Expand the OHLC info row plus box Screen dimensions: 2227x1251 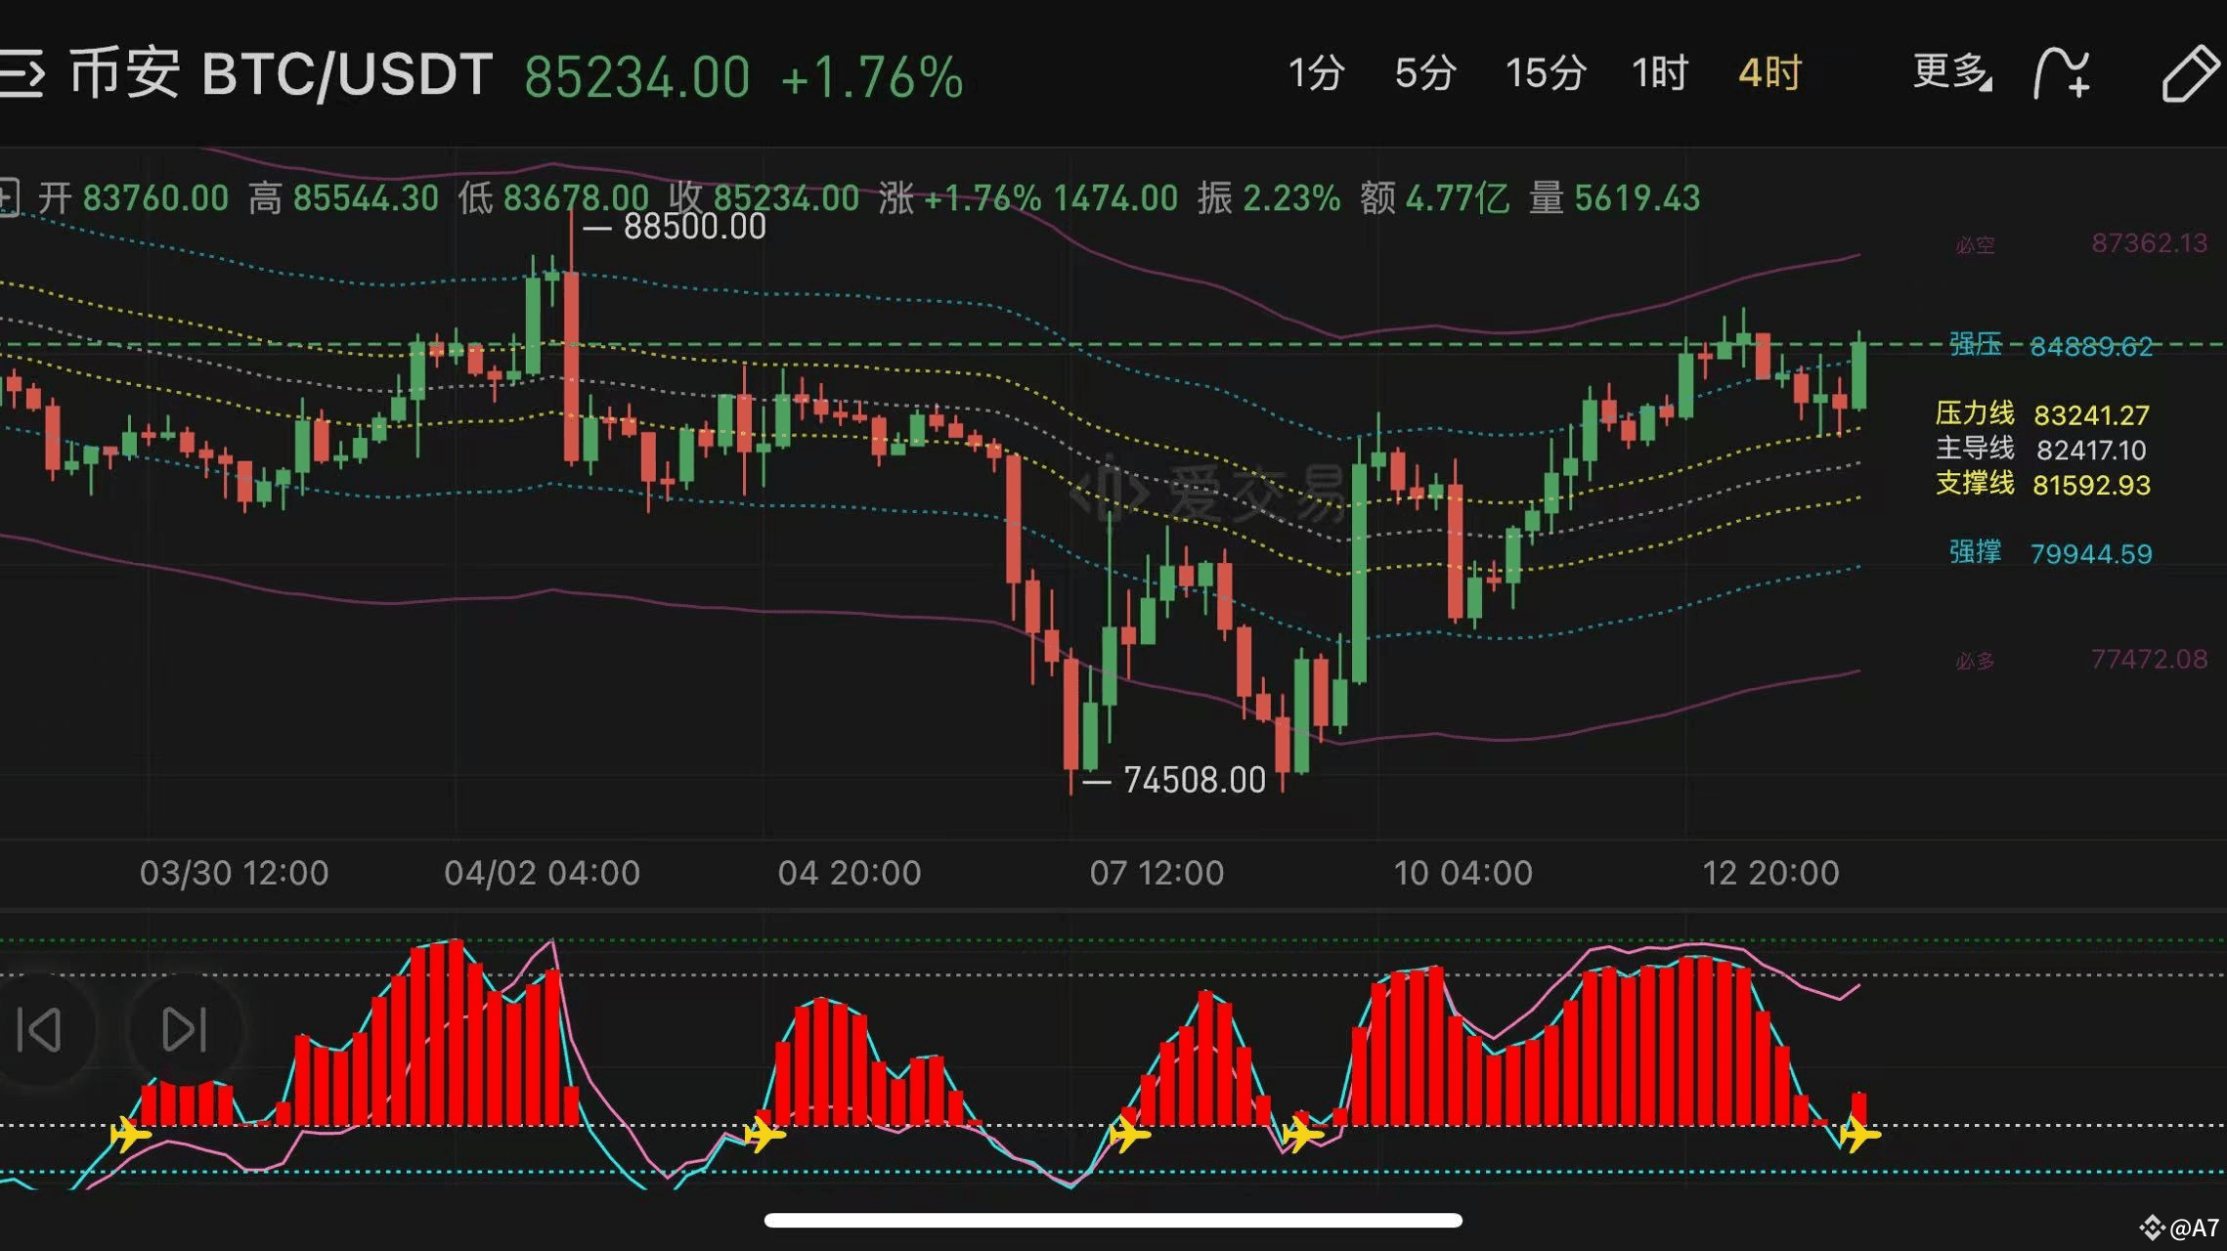tap(8, 198)
